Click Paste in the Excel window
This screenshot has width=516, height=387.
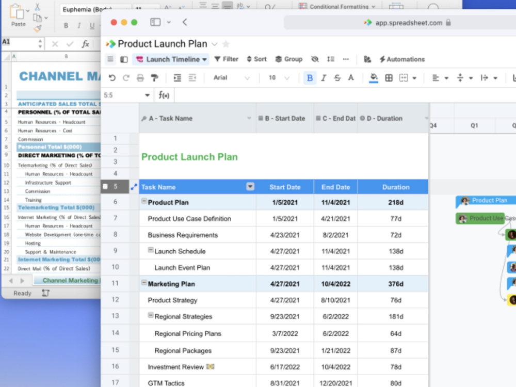coord(18,15)
